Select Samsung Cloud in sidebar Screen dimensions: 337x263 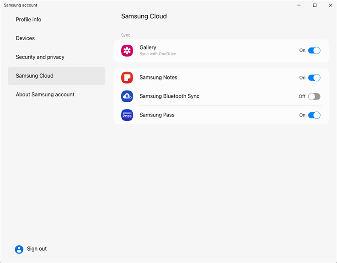57,76
